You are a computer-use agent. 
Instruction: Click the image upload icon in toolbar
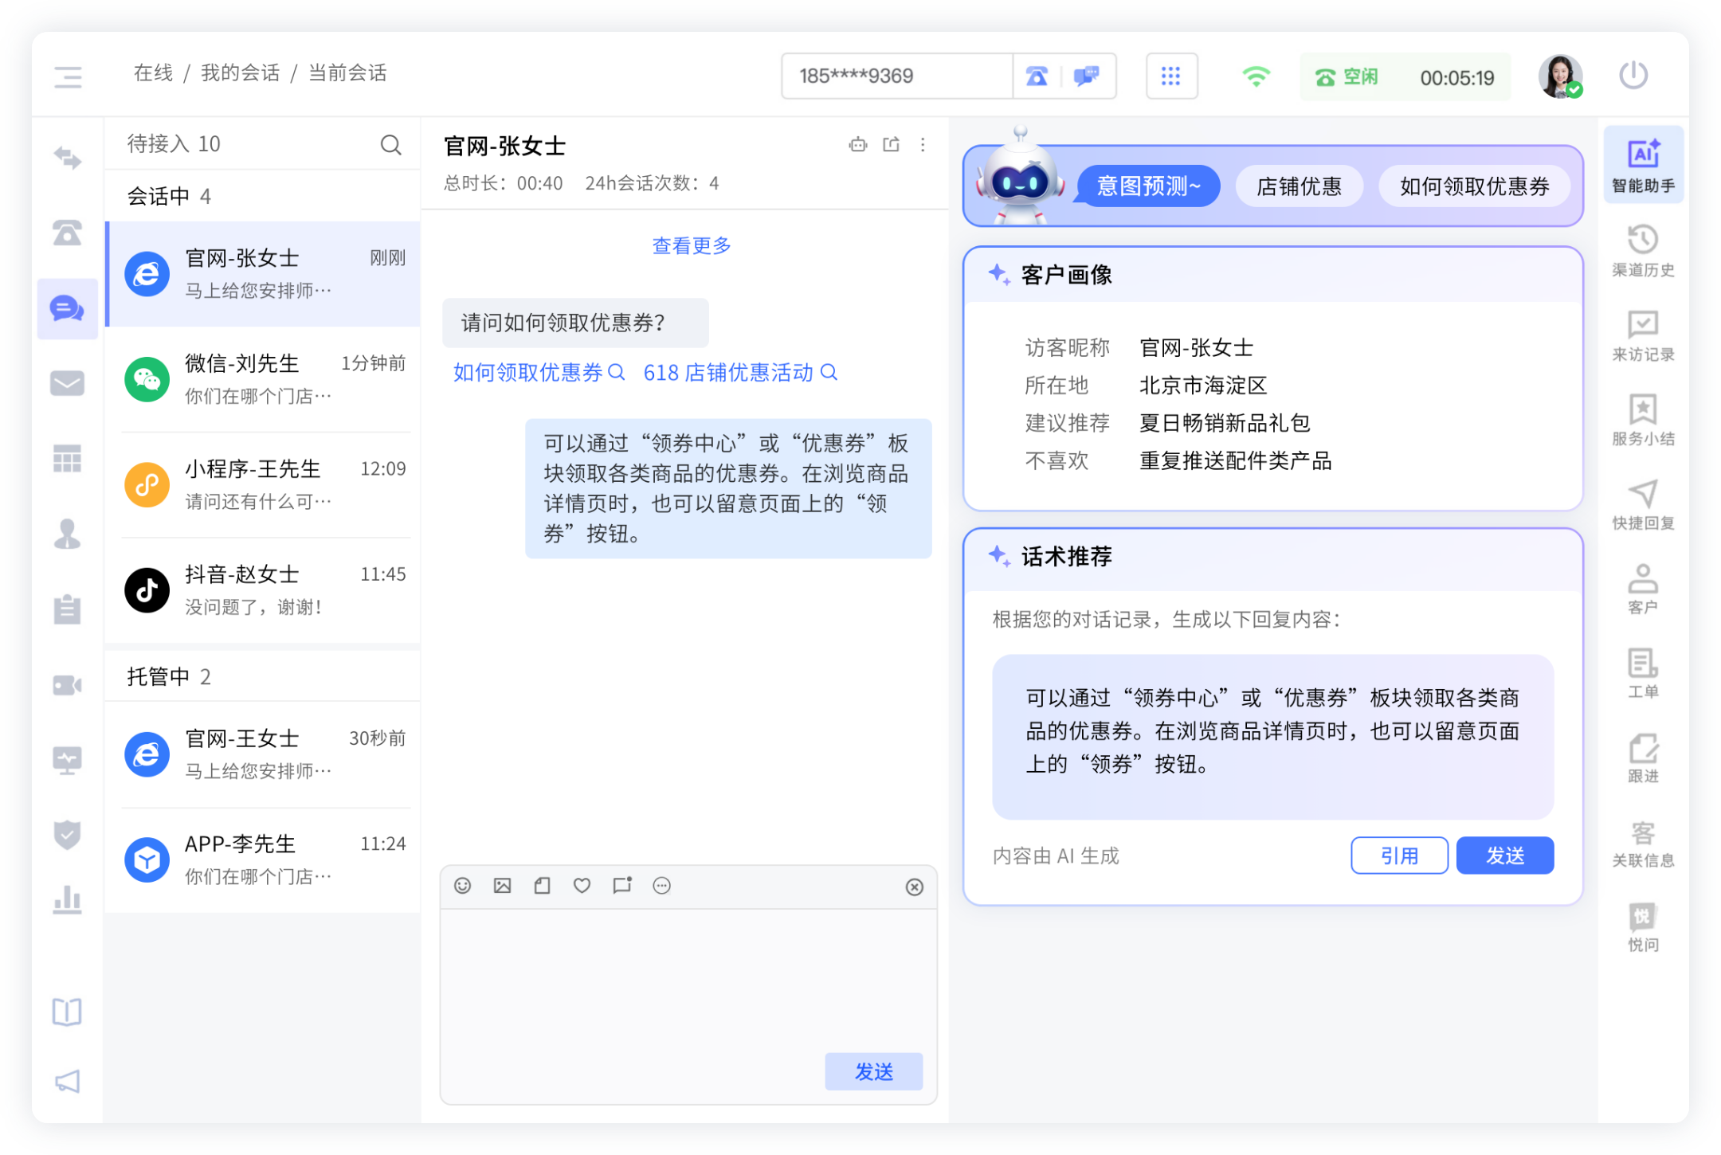(x=502, y=886)
